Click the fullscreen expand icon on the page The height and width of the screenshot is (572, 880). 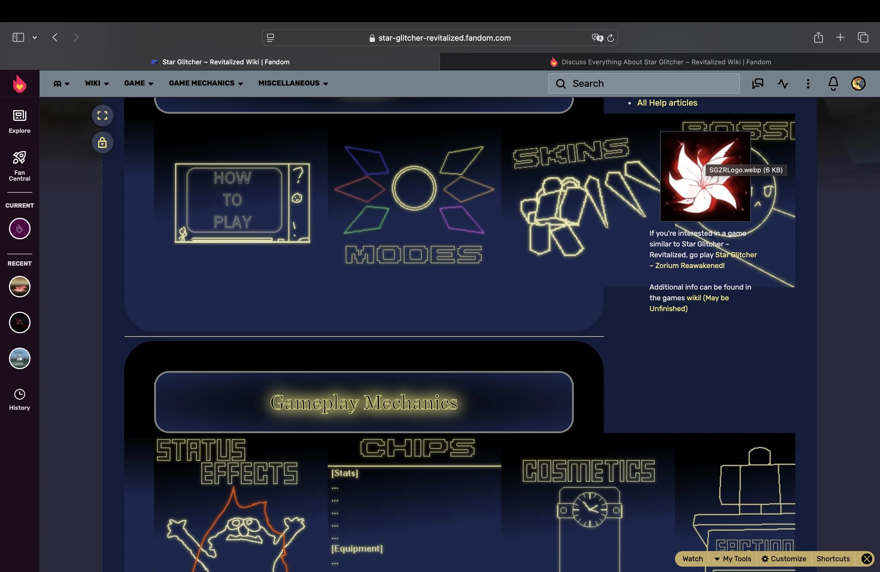pos(102,115)
